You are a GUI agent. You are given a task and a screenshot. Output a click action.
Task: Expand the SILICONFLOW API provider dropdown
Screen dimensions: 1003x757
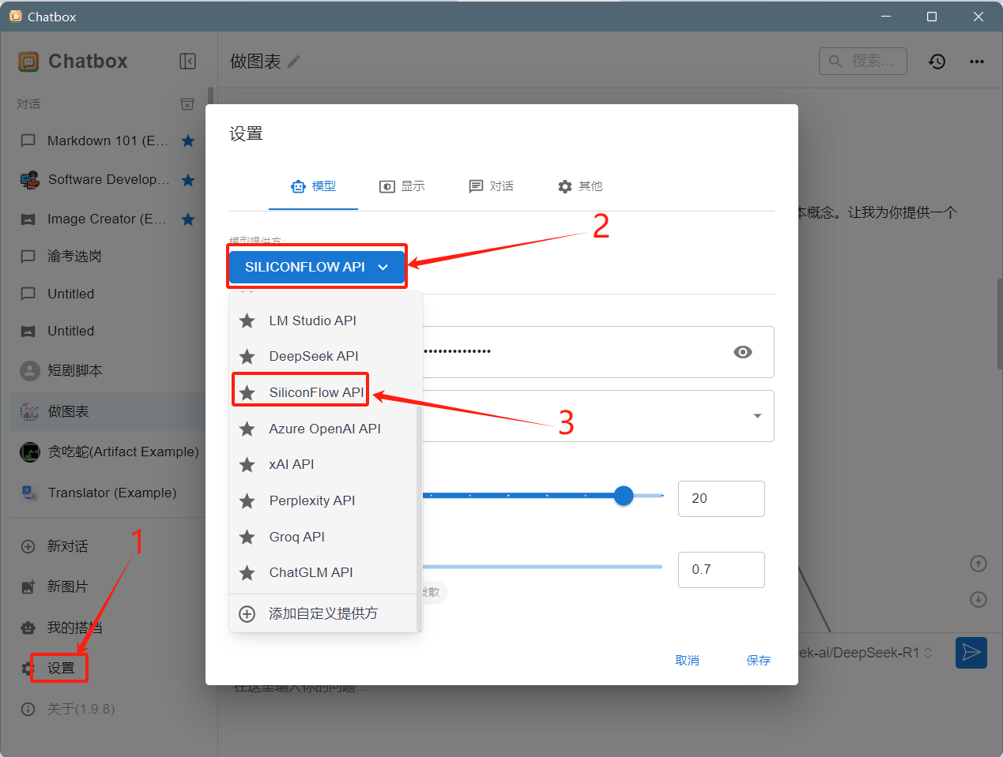317,267
